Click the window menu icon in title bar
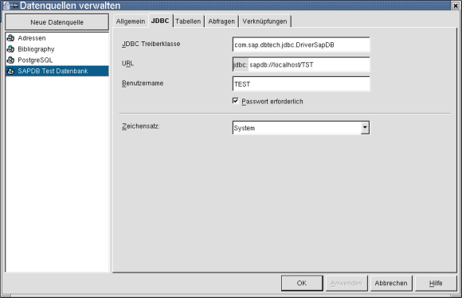This screenshot has width=462, height=298. 6,6
